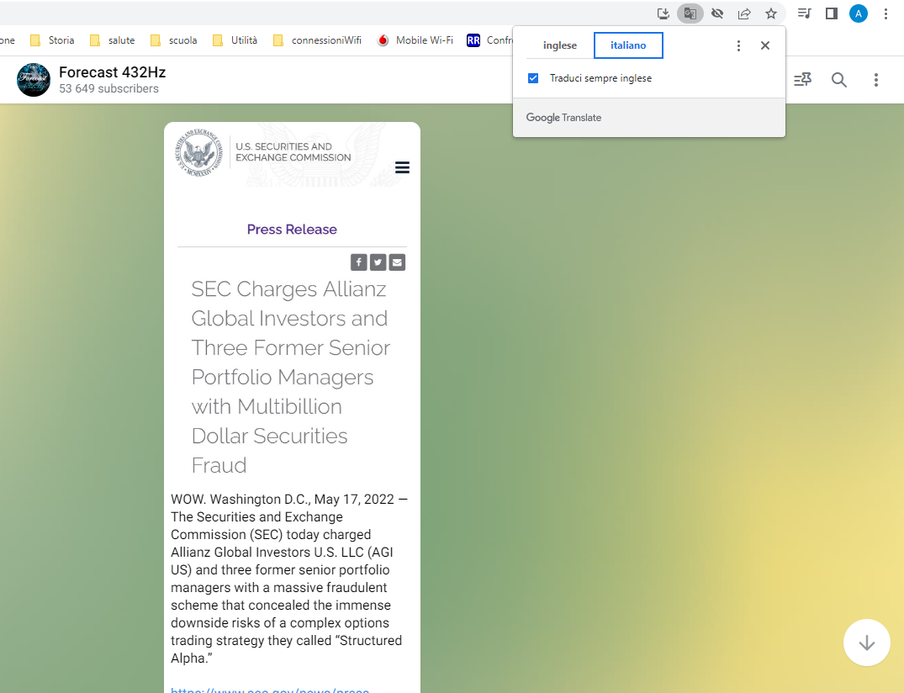The height and width of the screenshot is (693, 904).
Task: Open the RR bookmark in bookmarks bar
Action: (489, 40)
